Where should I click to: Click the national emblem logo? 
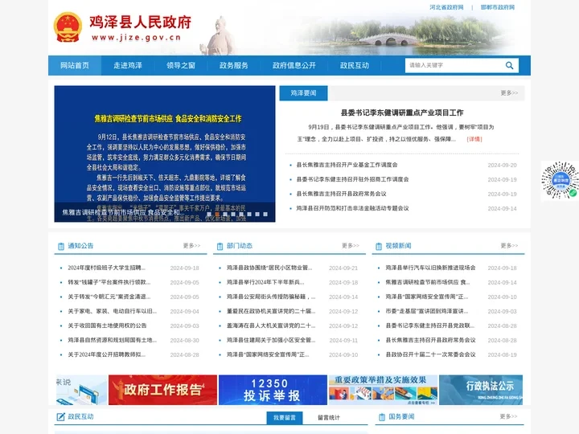68,27
